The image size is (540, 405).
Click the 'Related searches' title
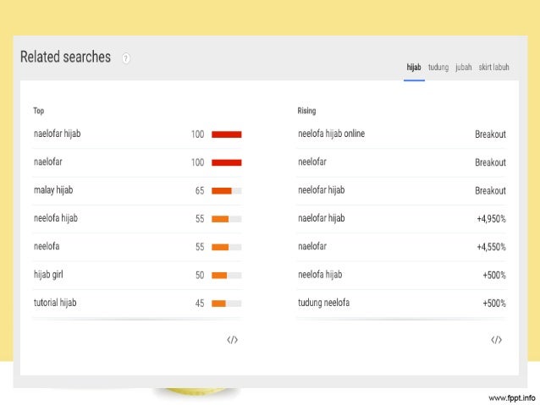pyautogui.click(x=65, y=57)
